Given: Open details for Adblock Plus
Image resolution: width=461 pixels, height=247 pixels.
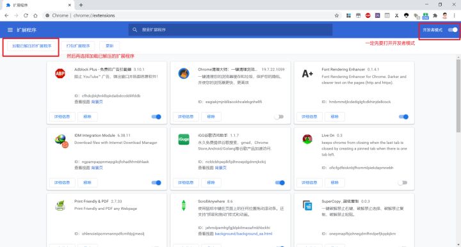Looking at the screenshot, I should tap(62, 116).
